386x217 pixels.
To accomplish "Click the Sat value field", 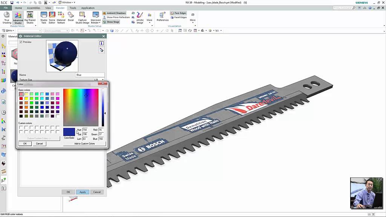I will [85, 134].
